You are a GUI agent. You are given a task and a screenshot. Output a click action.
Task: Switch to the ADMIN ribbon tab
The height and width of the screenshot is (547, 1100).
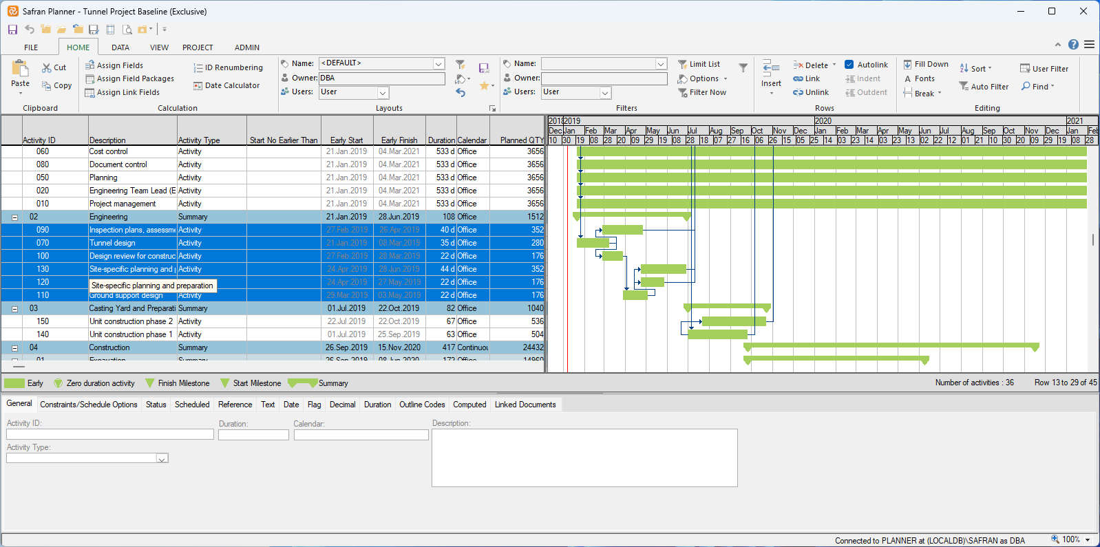tap(247, 47)
